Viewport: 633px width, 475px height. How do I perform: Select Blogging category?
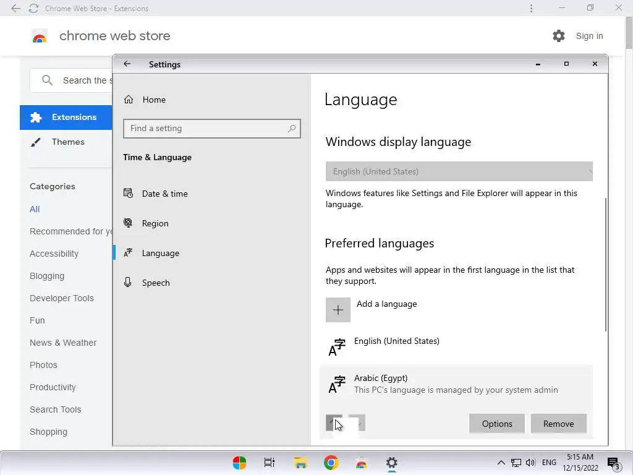(47, 276)
